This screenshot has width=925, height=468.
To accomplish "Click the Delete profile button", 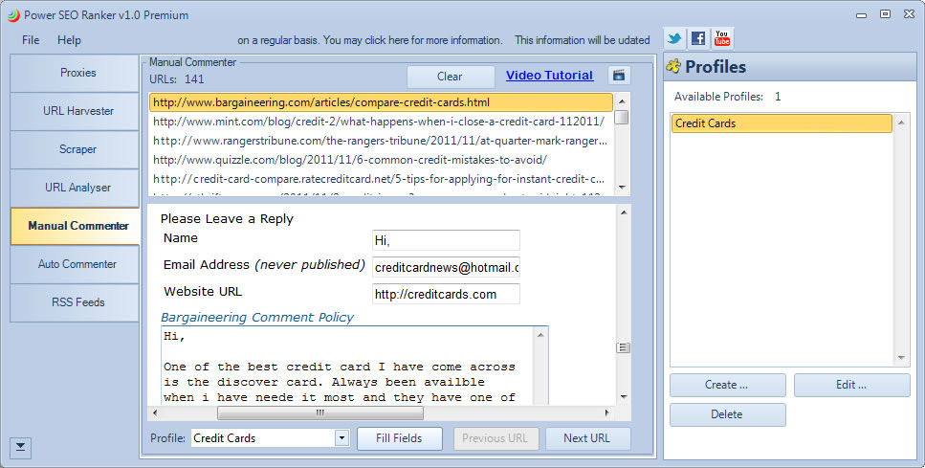I will [727, 414].
